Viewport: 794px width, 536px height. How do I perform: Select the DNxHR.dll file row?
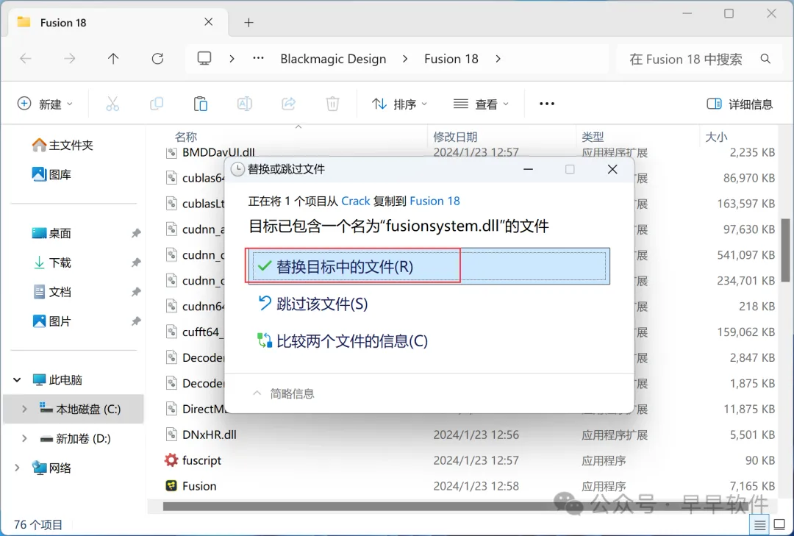[470, 435]
